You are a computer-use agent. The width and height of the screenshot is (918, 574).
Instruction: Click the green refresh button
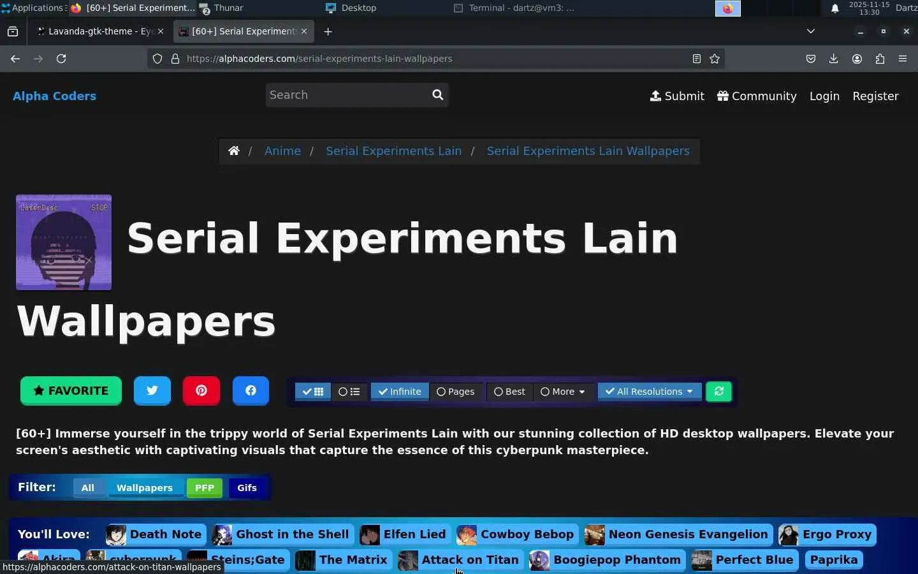click(718, 392)
